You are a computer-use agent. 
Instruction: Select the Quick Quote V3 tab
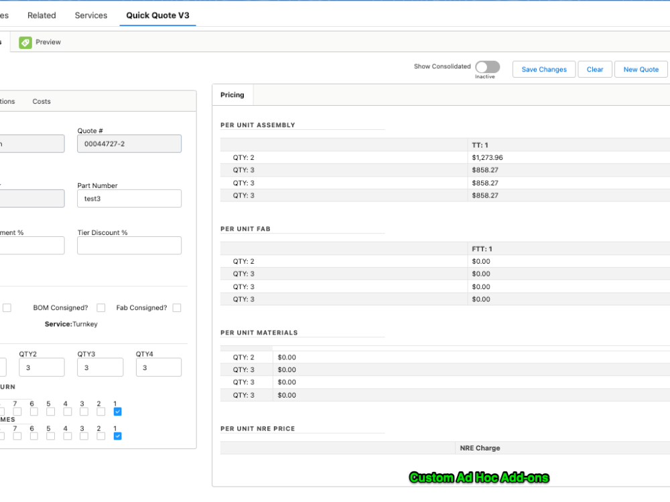[x=157, y=15]
